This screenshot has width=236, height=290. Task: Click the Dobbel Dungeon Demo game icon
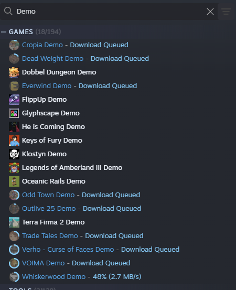[14, 72]
